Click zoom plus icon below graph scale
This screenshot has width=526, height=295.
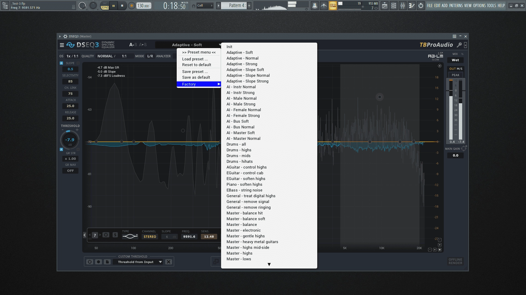coord(435,250)
